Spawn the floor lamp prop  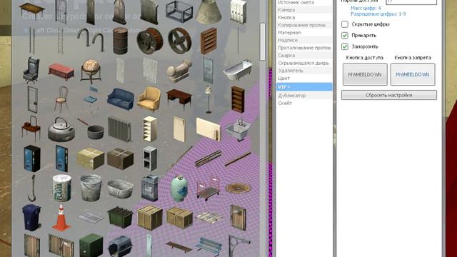click(209, 99)
